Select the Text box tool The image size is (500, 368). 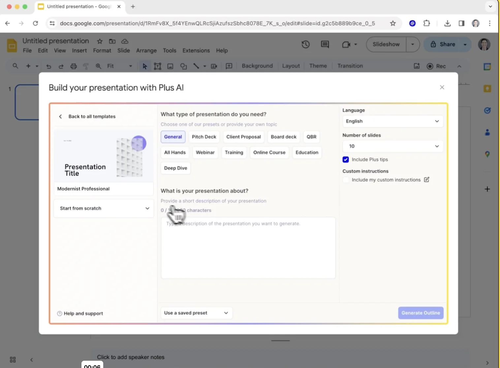(x=158, y=66)
